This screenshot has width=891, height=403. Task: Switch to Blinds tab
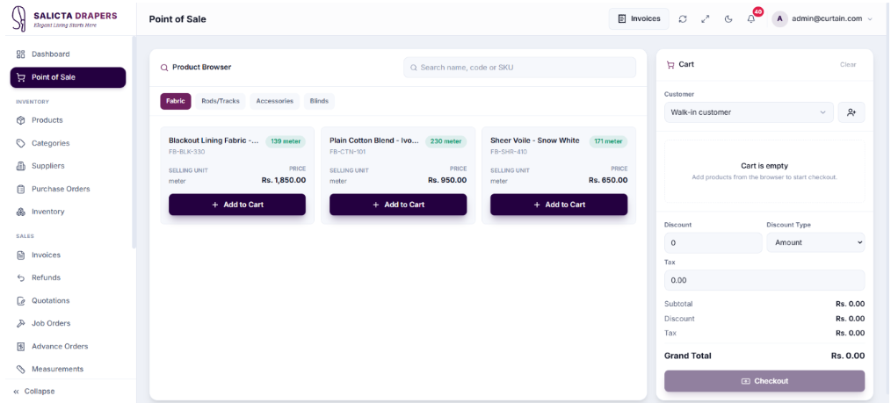[319, 101]
